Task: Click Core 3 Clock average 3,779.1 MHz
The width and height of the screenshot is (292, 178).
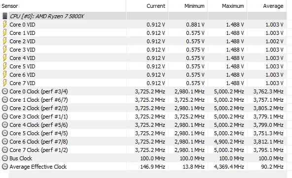Action: click(268, 117)
